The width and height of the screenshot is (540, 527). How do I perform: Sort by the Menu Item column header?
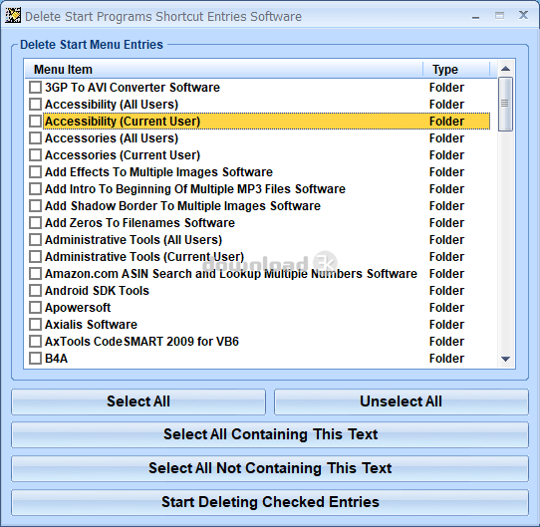click(224, 69)
